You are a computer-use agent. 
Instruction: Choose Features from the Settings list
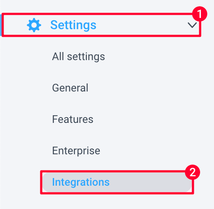coord(73,119)
